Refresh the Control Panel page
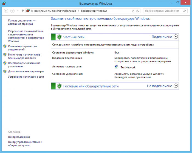192x153 pixels. point(137,11)
